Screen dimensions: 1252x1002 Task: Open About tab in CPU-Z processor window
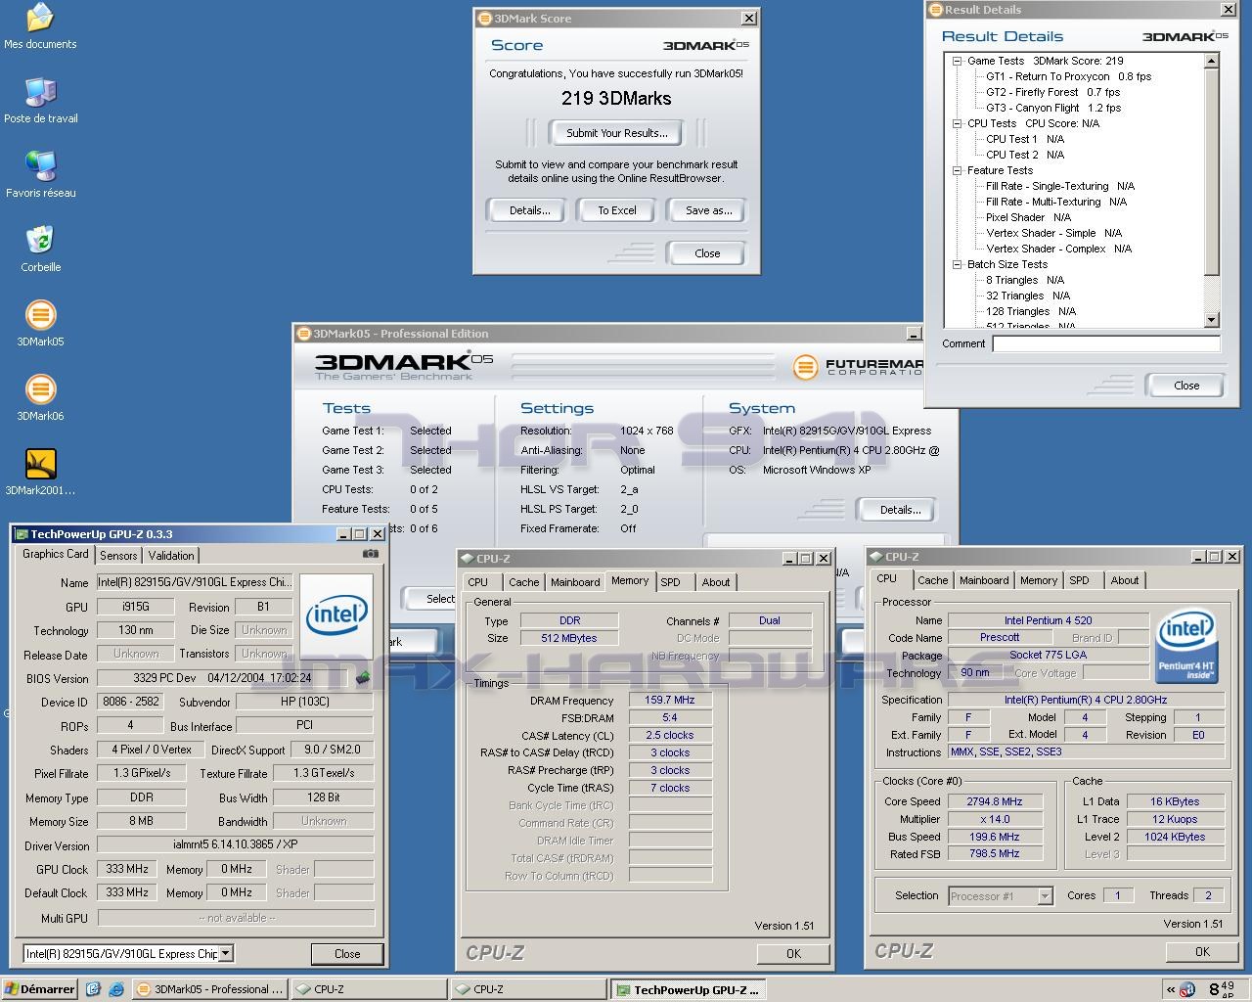click(1125, 580)
